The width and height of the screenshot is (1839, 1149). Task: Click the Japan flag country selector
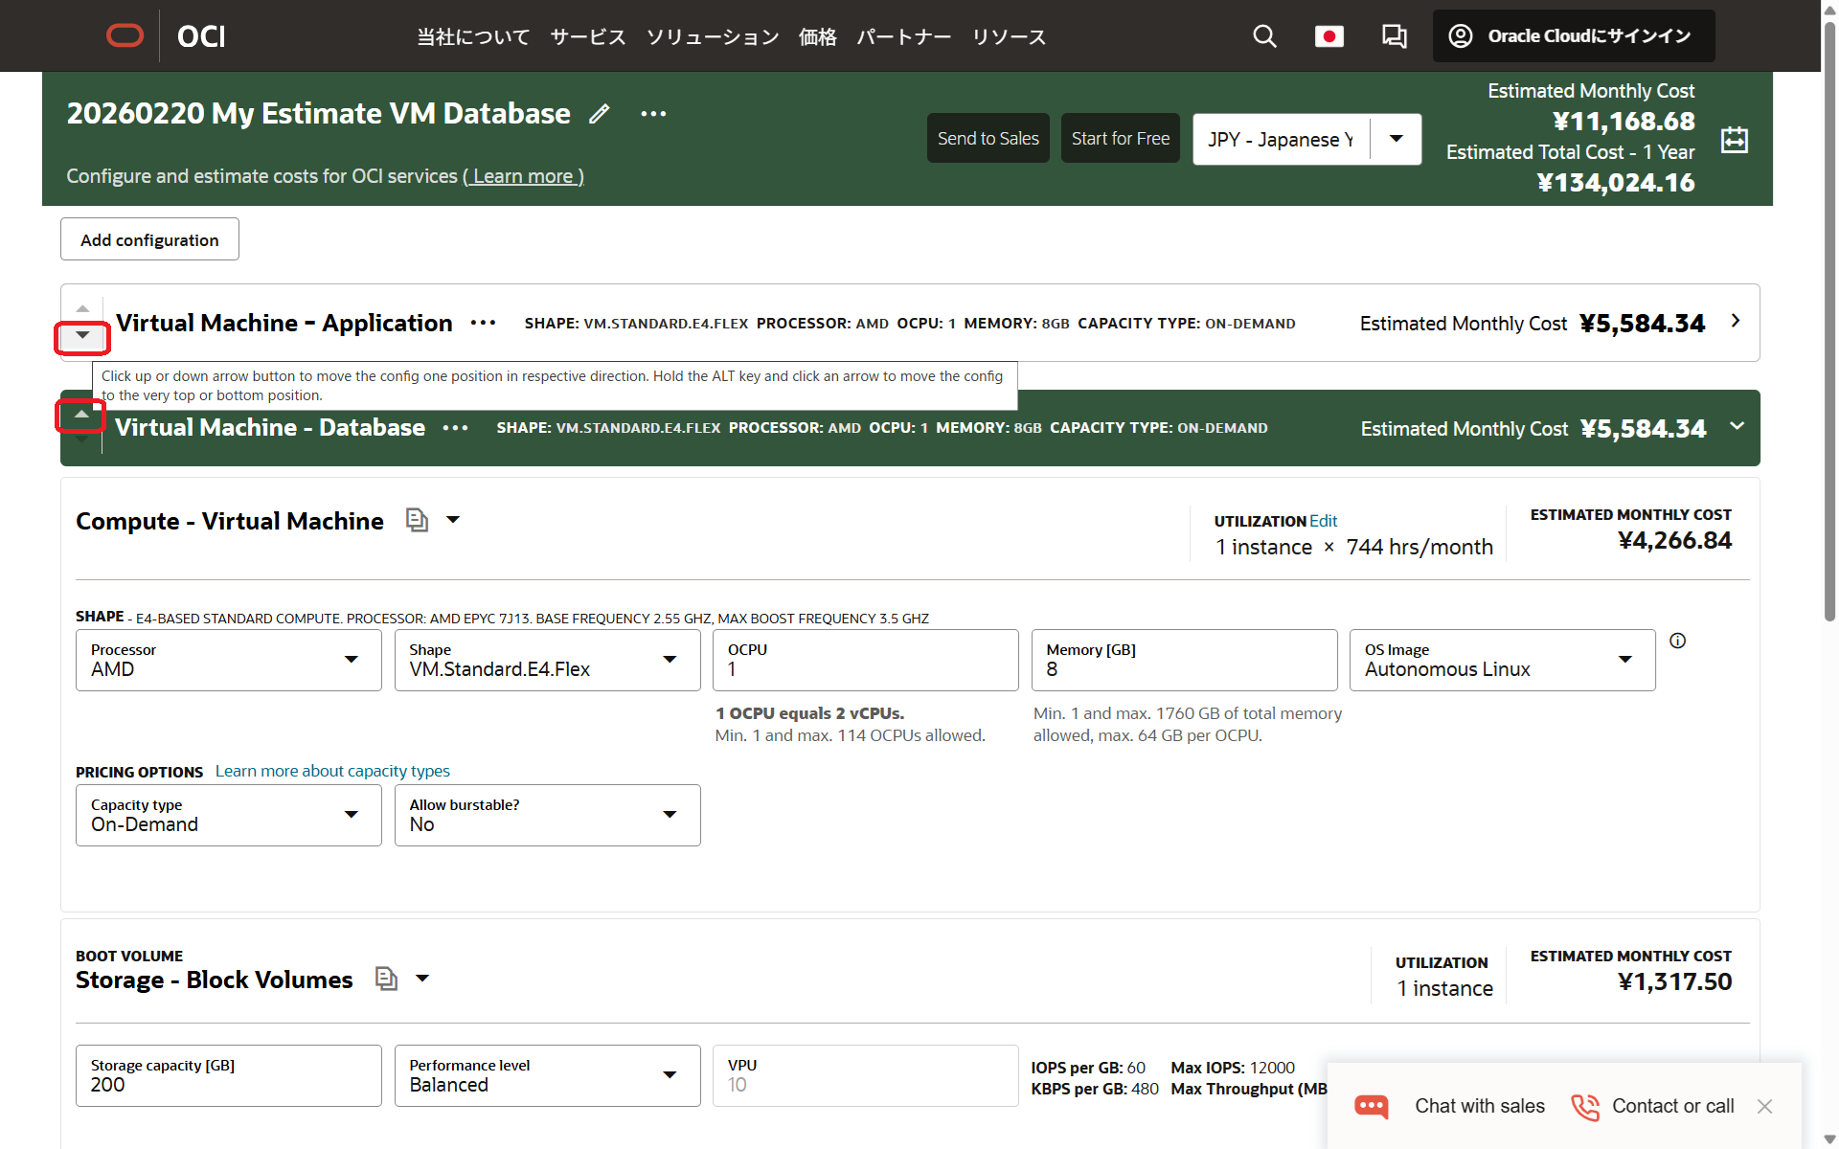pyautogui.click(x=1328, y=36)
